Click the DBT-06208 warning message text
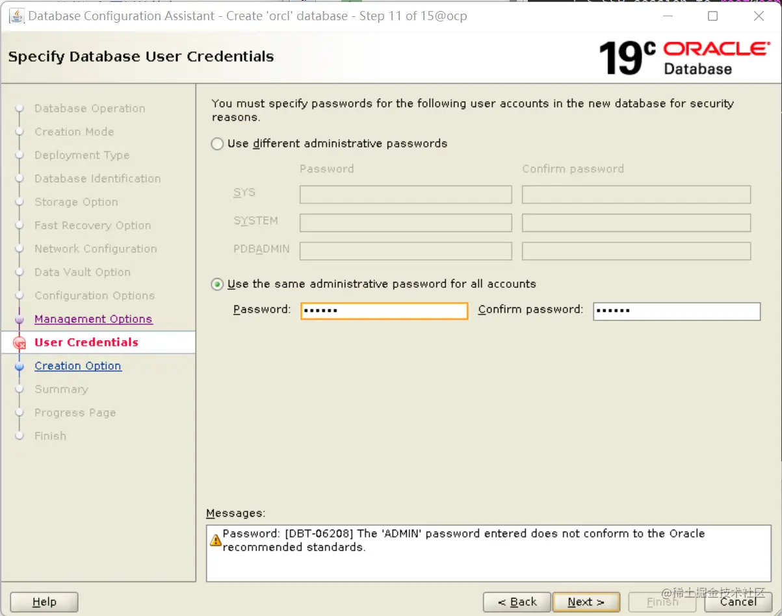This screenshot has width=782, height=616. pos(463,541)
